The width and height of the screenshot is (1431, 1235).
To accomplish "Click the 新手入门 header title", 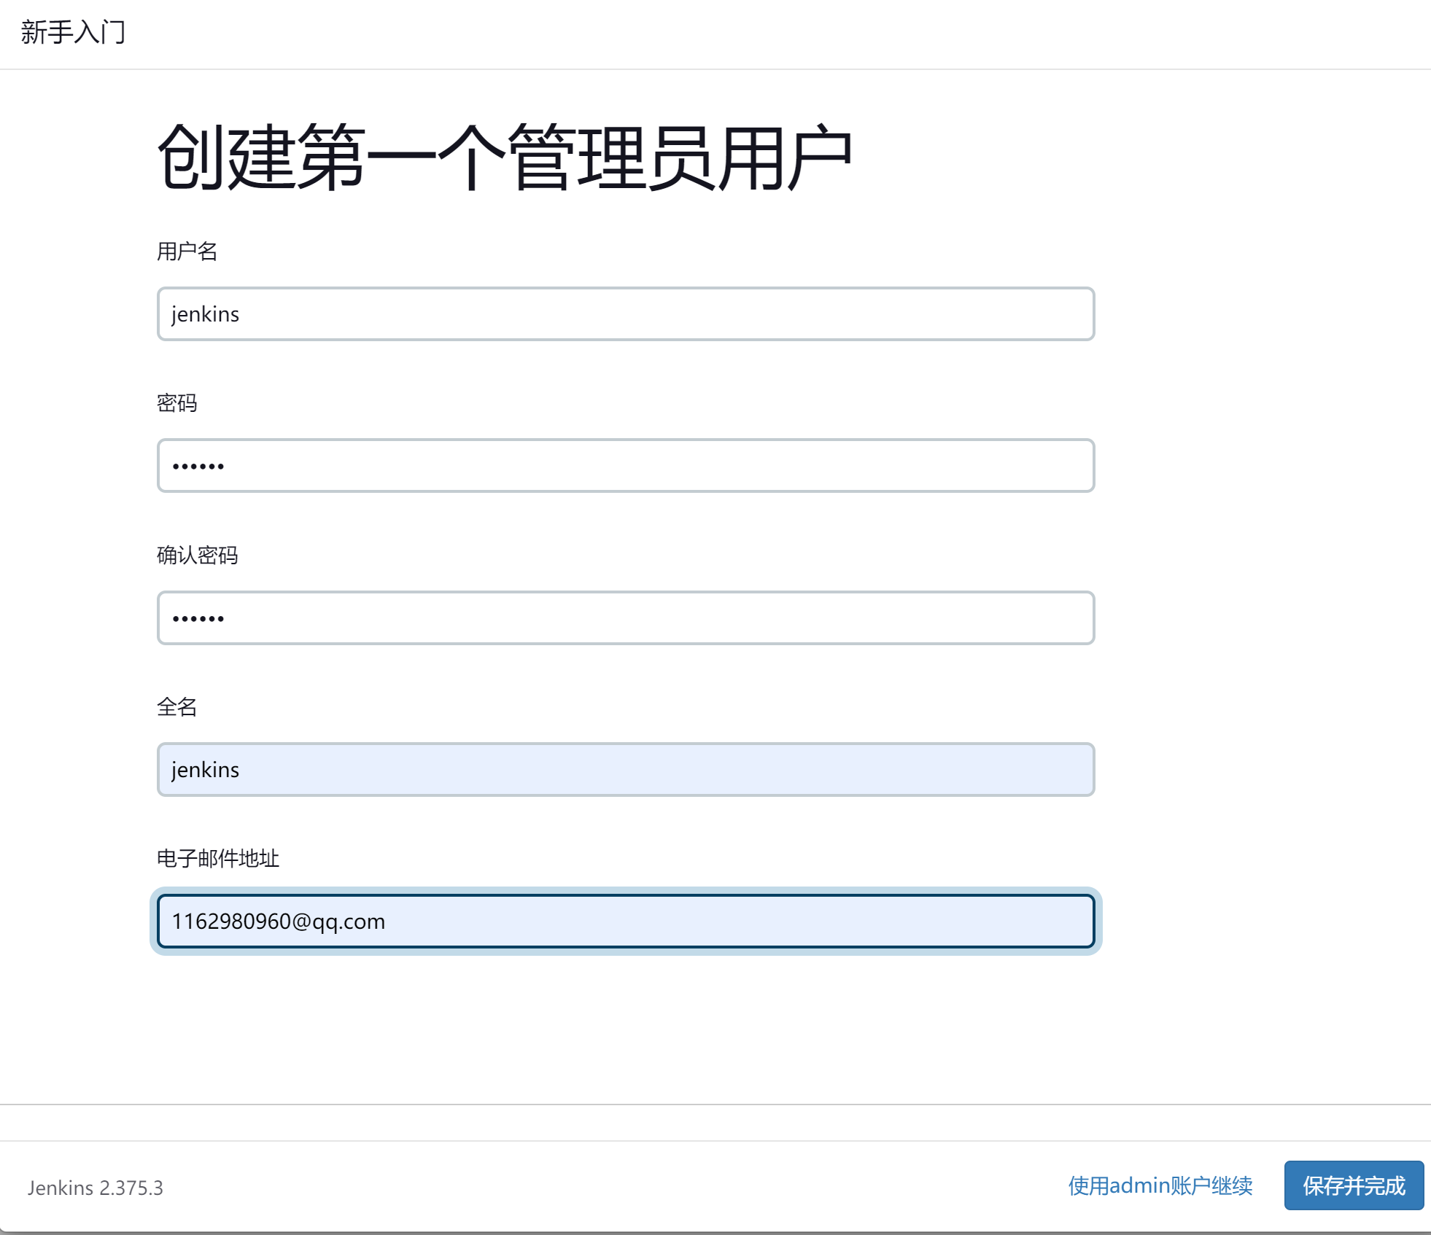I will (x=73, y=33).
